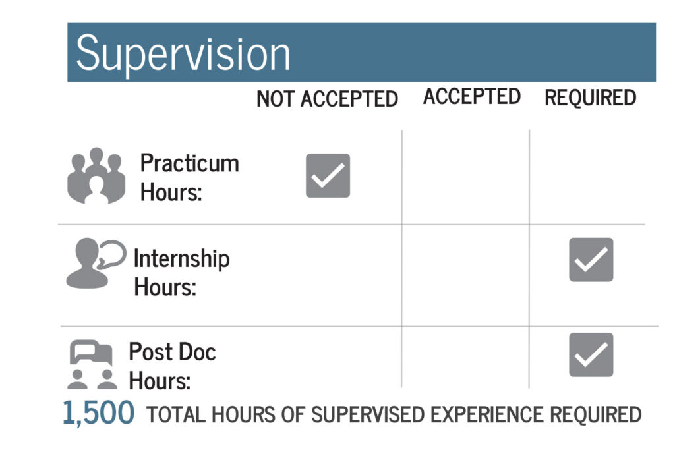Click the ACCEPTED column header
Image resolution: width=675 pixels, height=452 pixels.
472,96
